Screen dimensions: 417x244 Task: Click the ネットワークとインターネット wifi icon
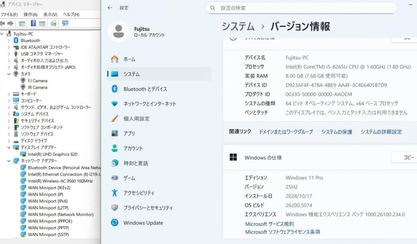115,104
